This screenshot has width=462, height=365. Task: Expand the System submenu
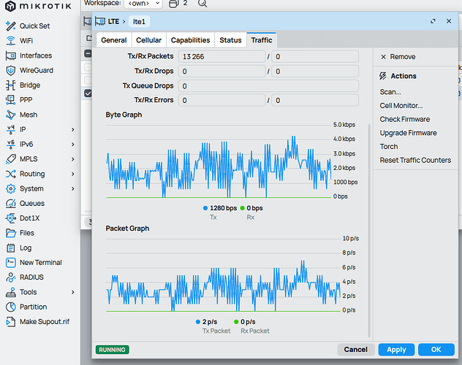point(73,188)
